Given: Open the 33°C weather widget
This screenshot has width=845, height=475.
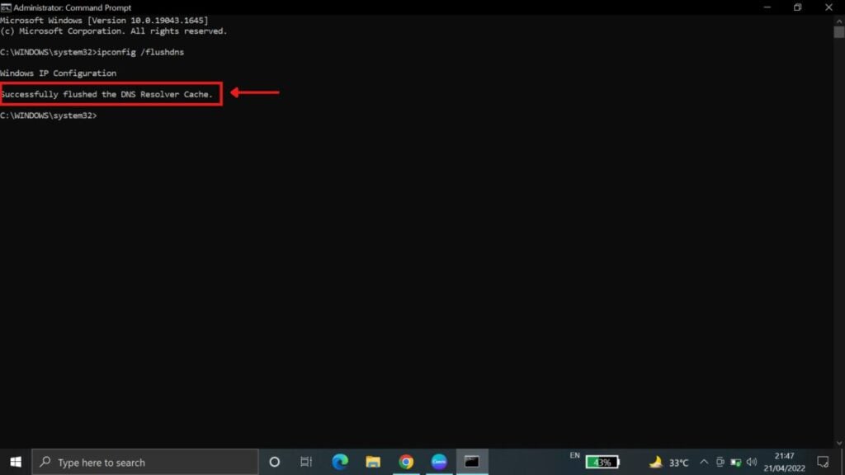Looking at the screenshot, I should tap(668, 462).
